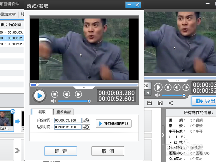Click the save icon in main window

[150, 103]
